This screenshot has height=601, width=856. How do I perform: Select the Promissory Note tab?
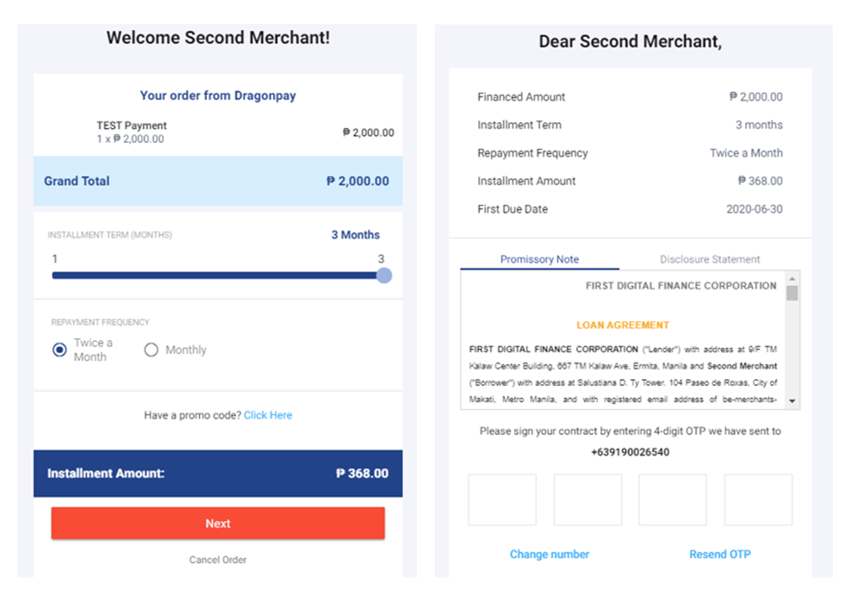pos(539,259)
